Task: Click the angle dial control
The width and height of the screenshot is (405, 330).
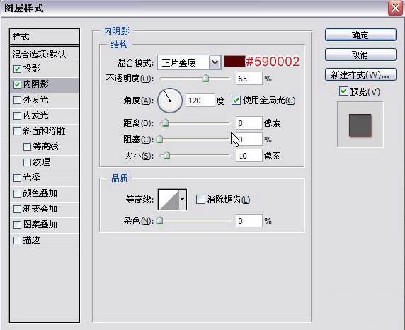Action: pyautogui.click(x=170, y=101)
